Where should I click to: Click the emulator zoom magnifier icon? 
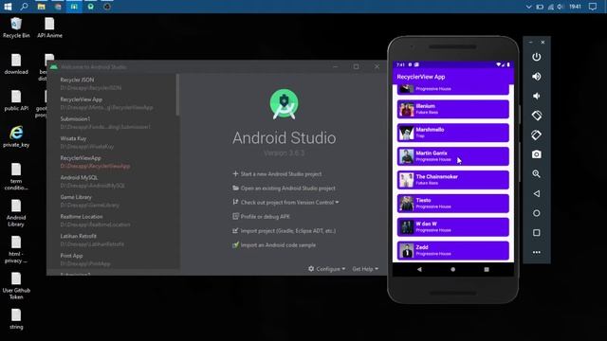[536, 174]
